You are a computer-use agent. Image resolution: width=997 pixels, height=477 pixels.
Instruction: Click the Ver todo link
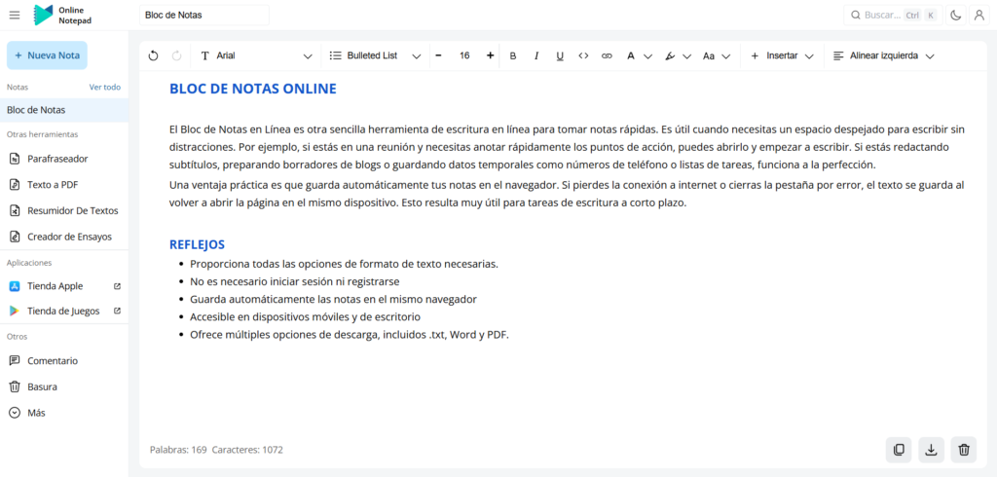[x=105, y=87]
